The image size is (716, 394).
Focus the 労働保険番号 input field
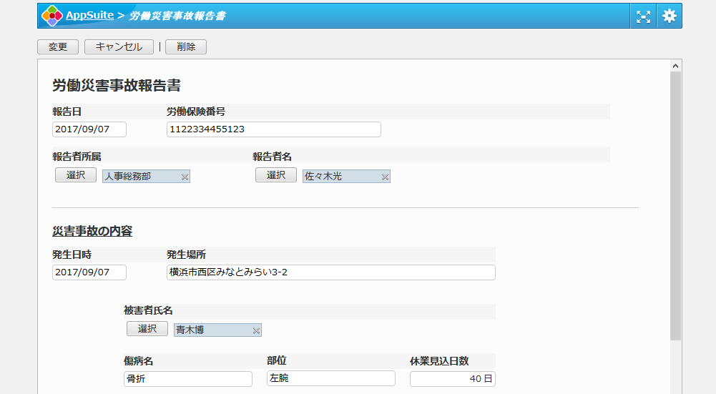click(x=273, y=129)
